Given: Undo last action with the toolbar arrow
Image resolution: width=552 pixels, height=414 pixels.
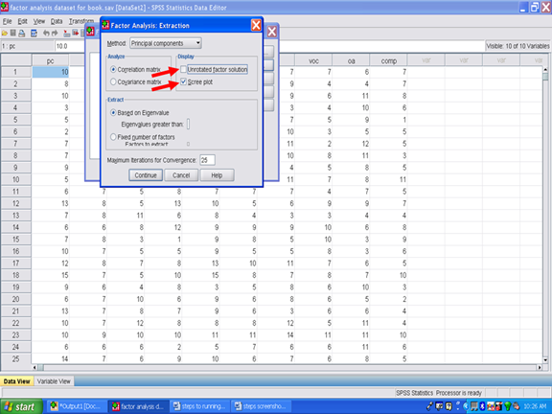Looking at the screenshot, I should coord(46,34).
